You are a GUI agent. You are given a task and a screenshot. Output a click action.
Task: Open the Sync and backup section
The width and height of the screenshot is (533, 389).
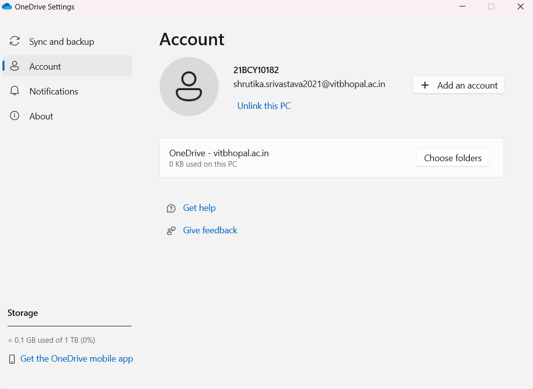point(62,42)
